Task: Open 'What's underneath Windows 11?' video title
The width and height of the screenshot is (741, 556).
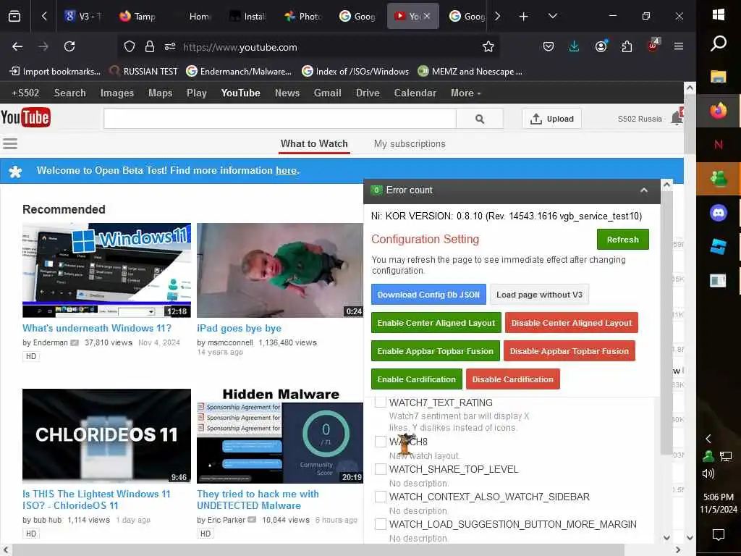Action: (97, 328)
